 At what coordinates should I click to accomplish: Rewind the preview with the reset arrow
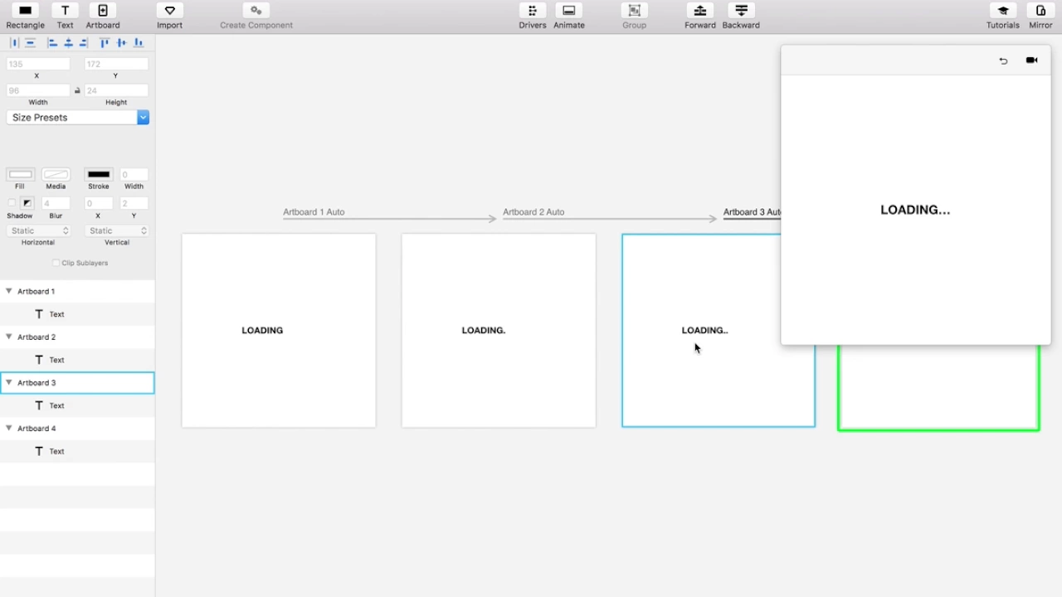click(x=1003, y=61)
